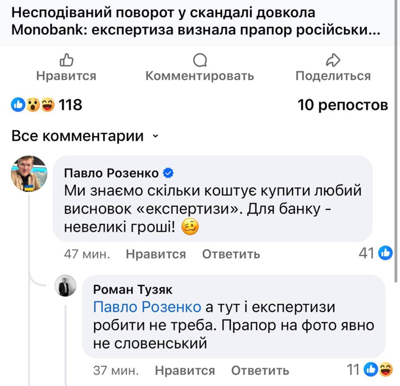Click the like reaction icon beside 41
Screen dimensions: 400x386
386,253
